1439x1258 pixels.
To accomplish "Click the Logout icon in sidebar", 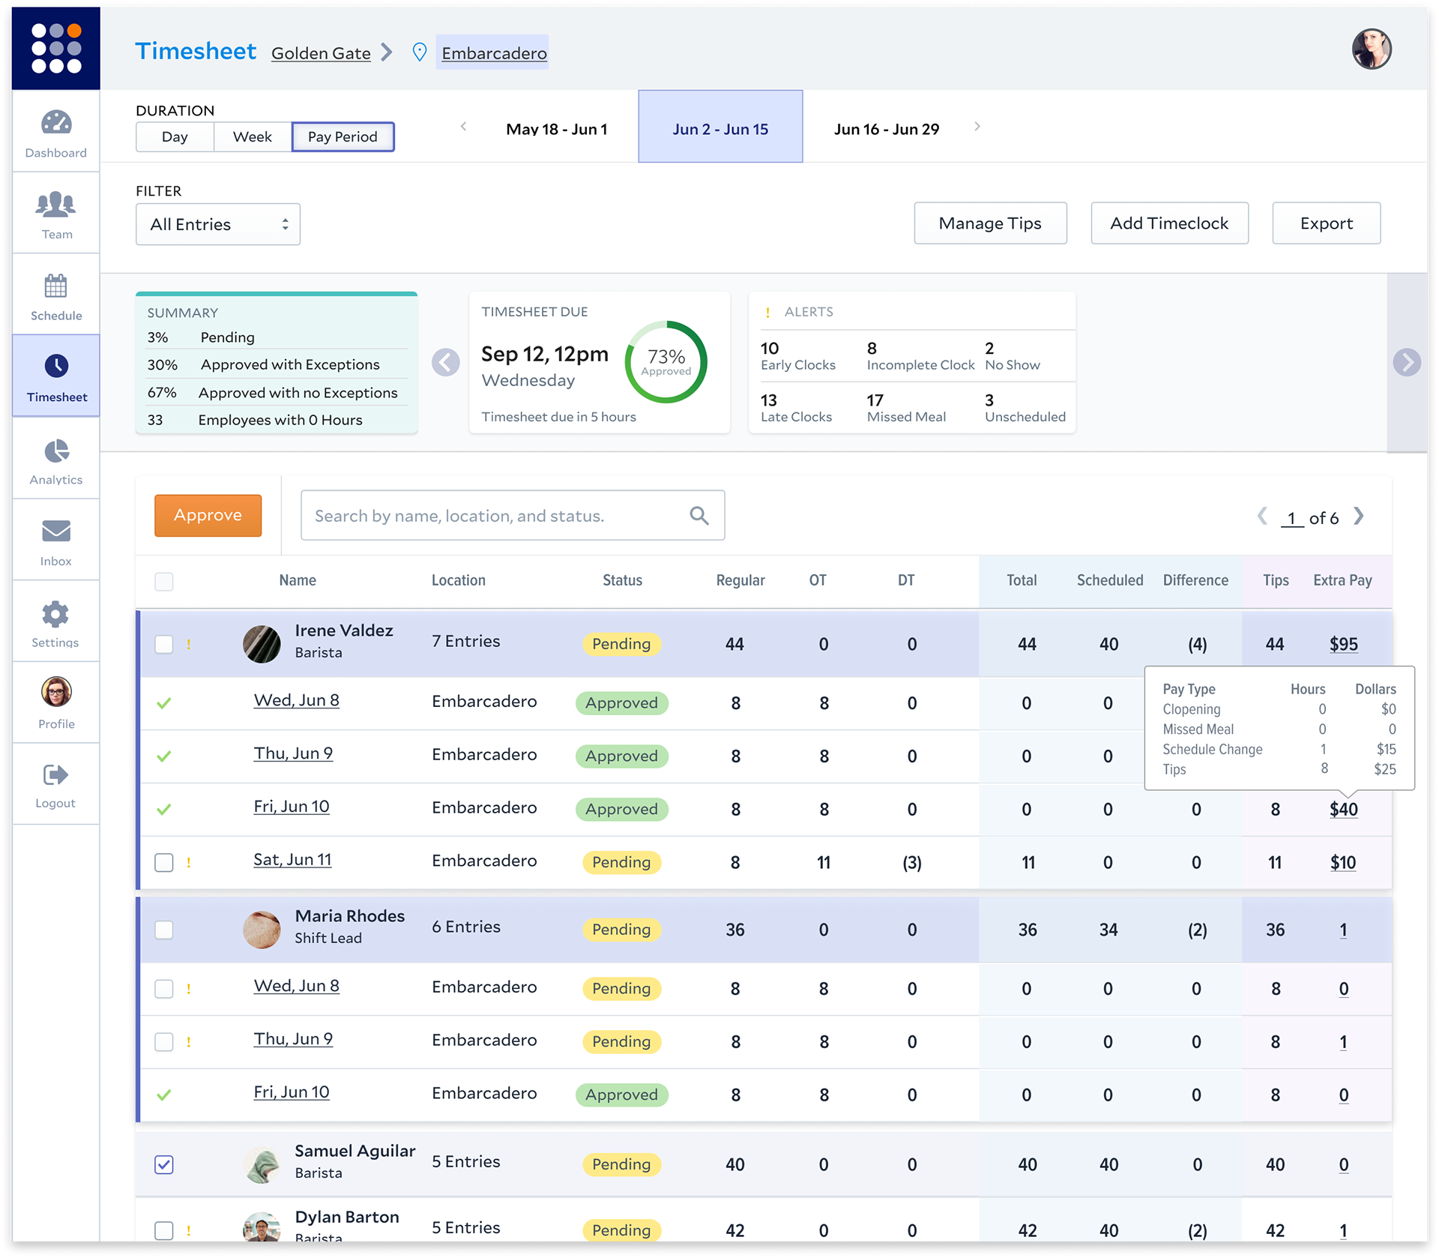I will coord(56,774).
